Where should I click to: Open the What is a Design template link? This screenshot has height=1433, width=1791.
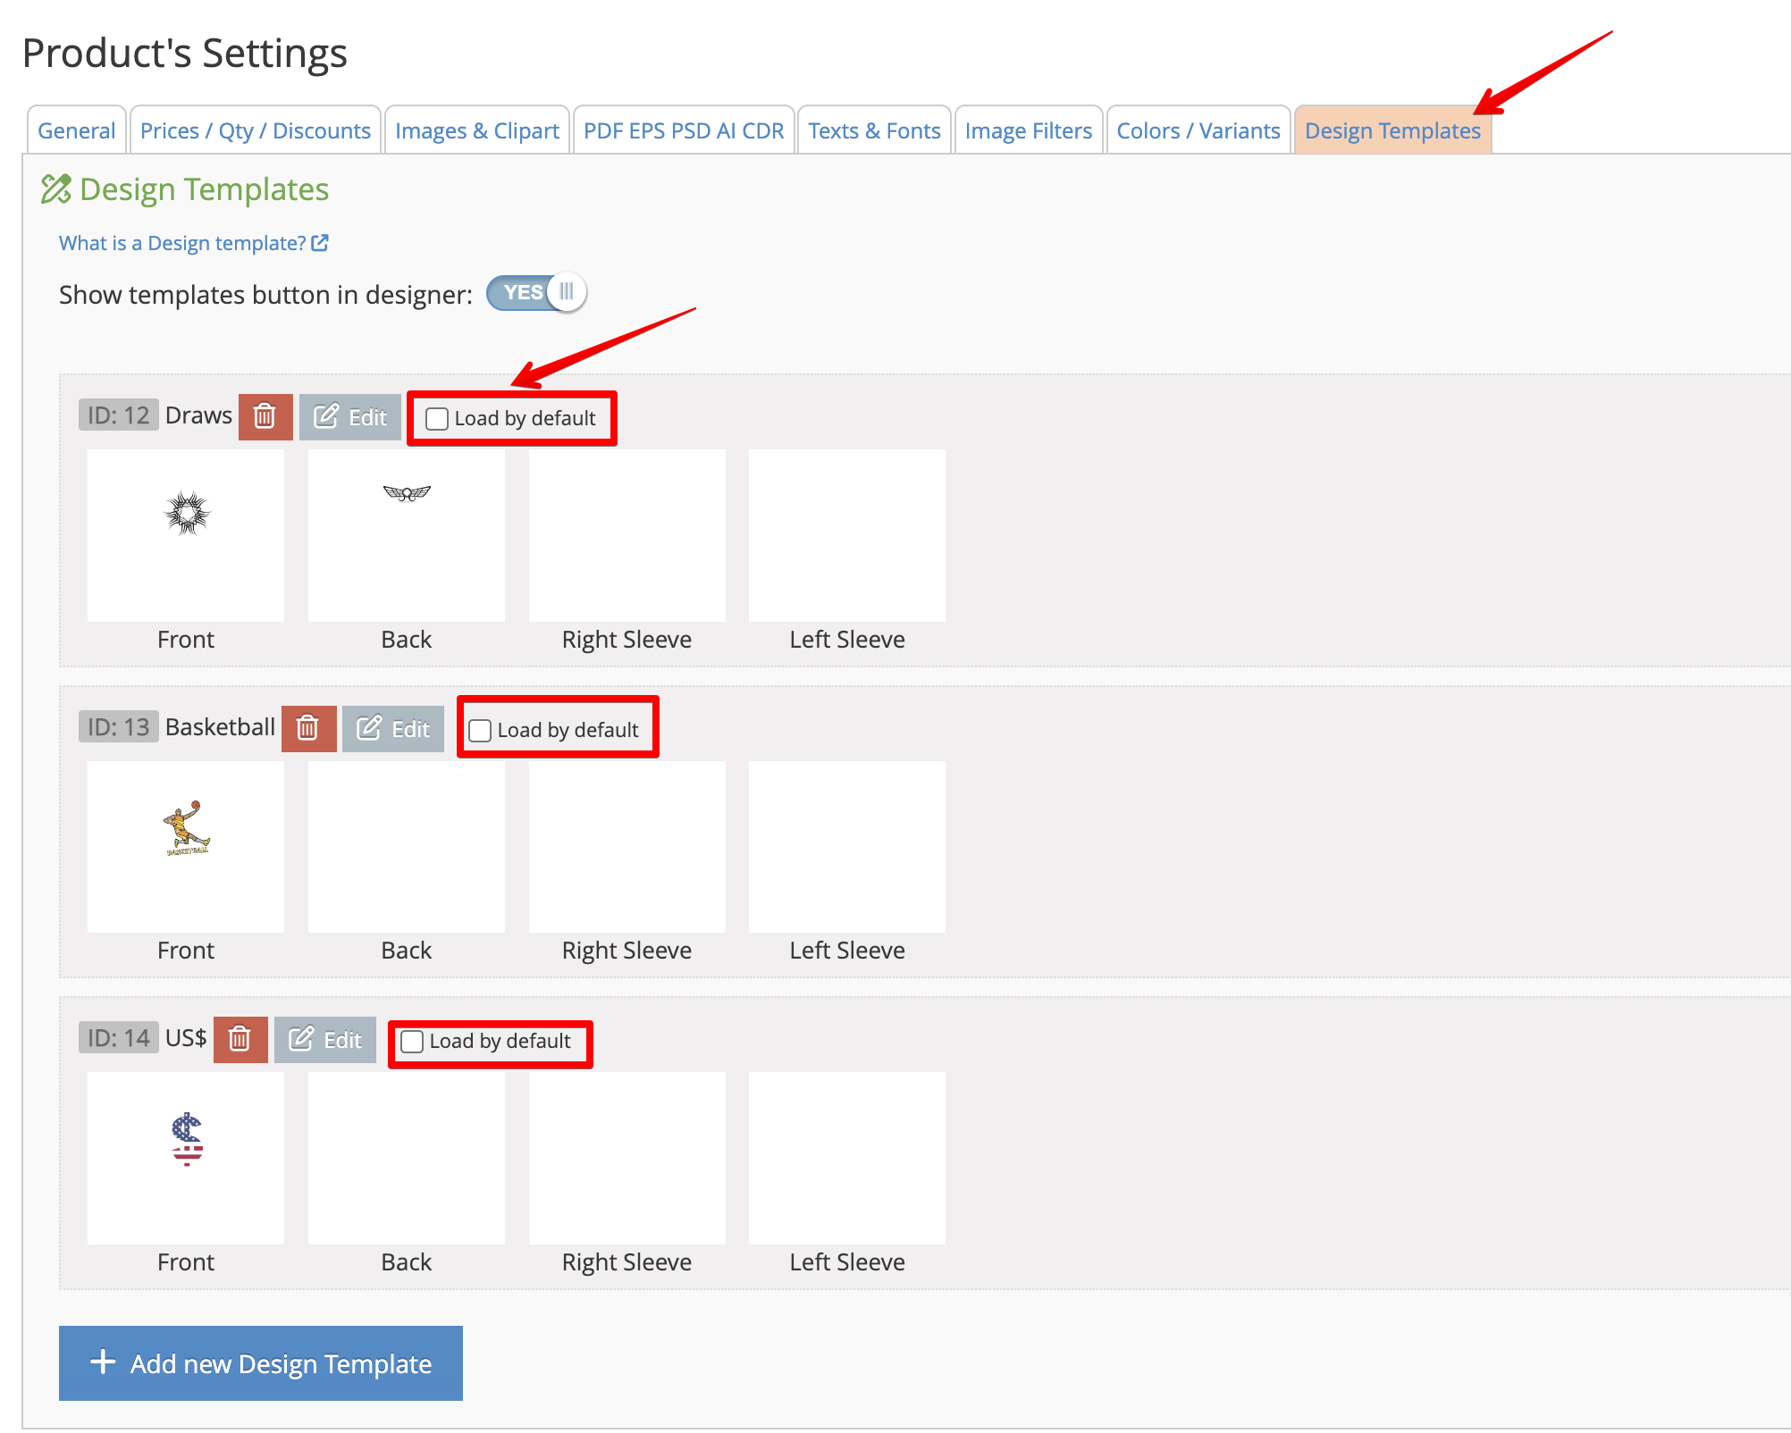(x=182, y=243)
